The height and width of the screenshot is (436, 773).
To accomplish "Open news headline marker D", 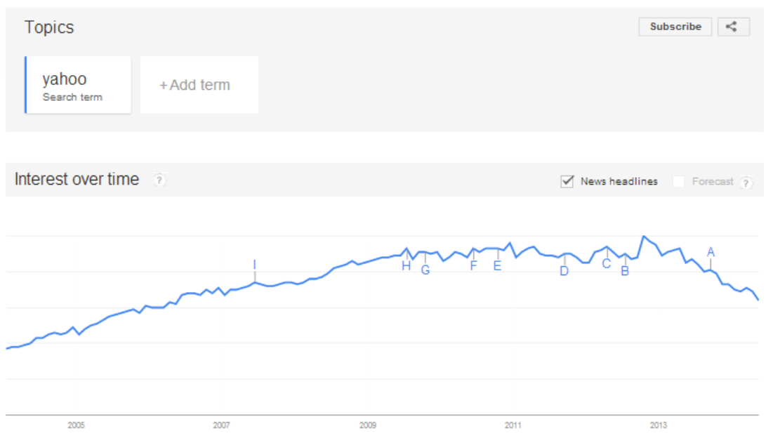I will coord(564,271).
